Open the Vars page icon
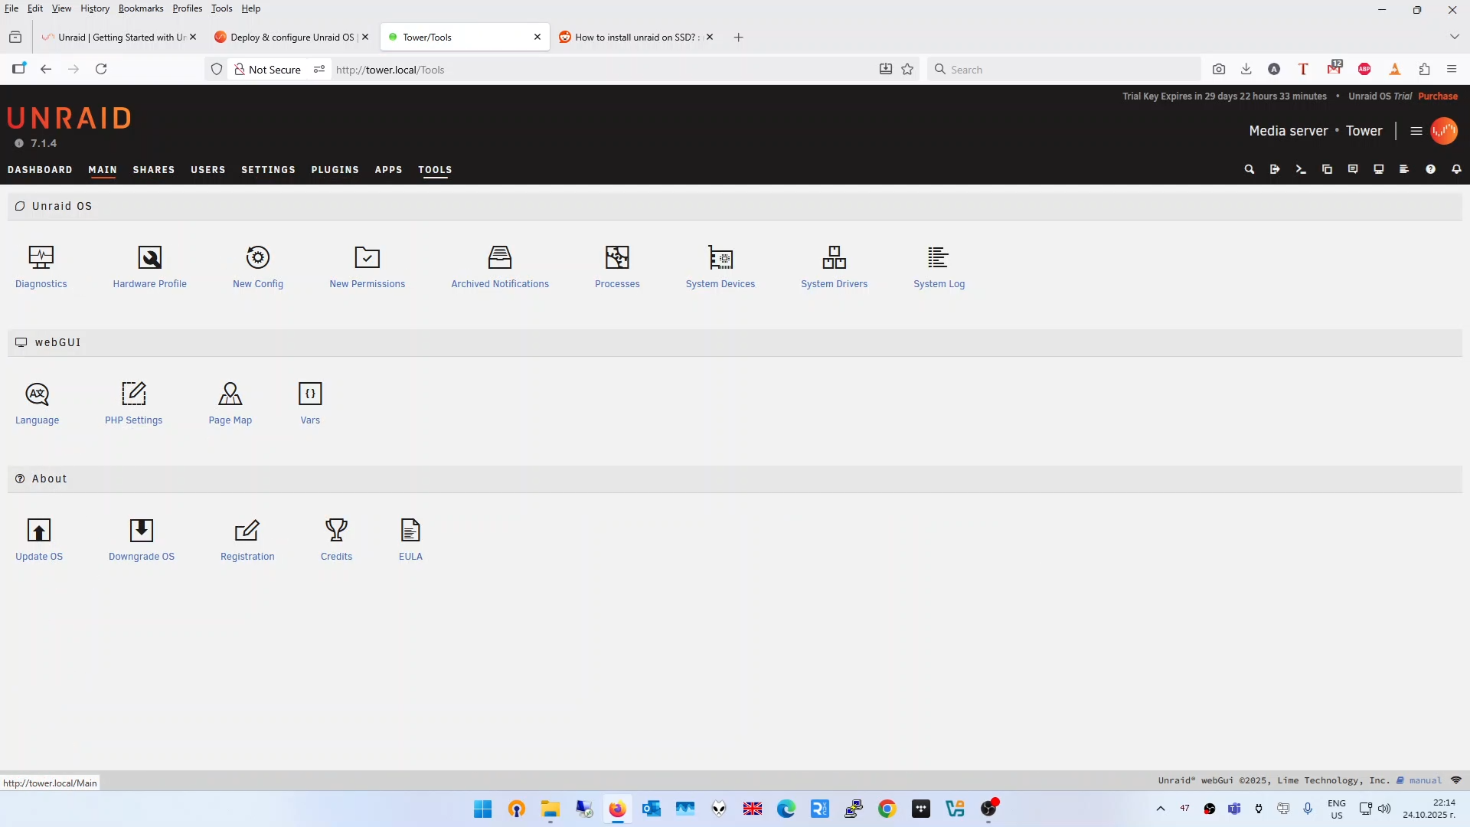This screenshot has height=827, width=1470. pyautogui.click(x=310, y=394)
